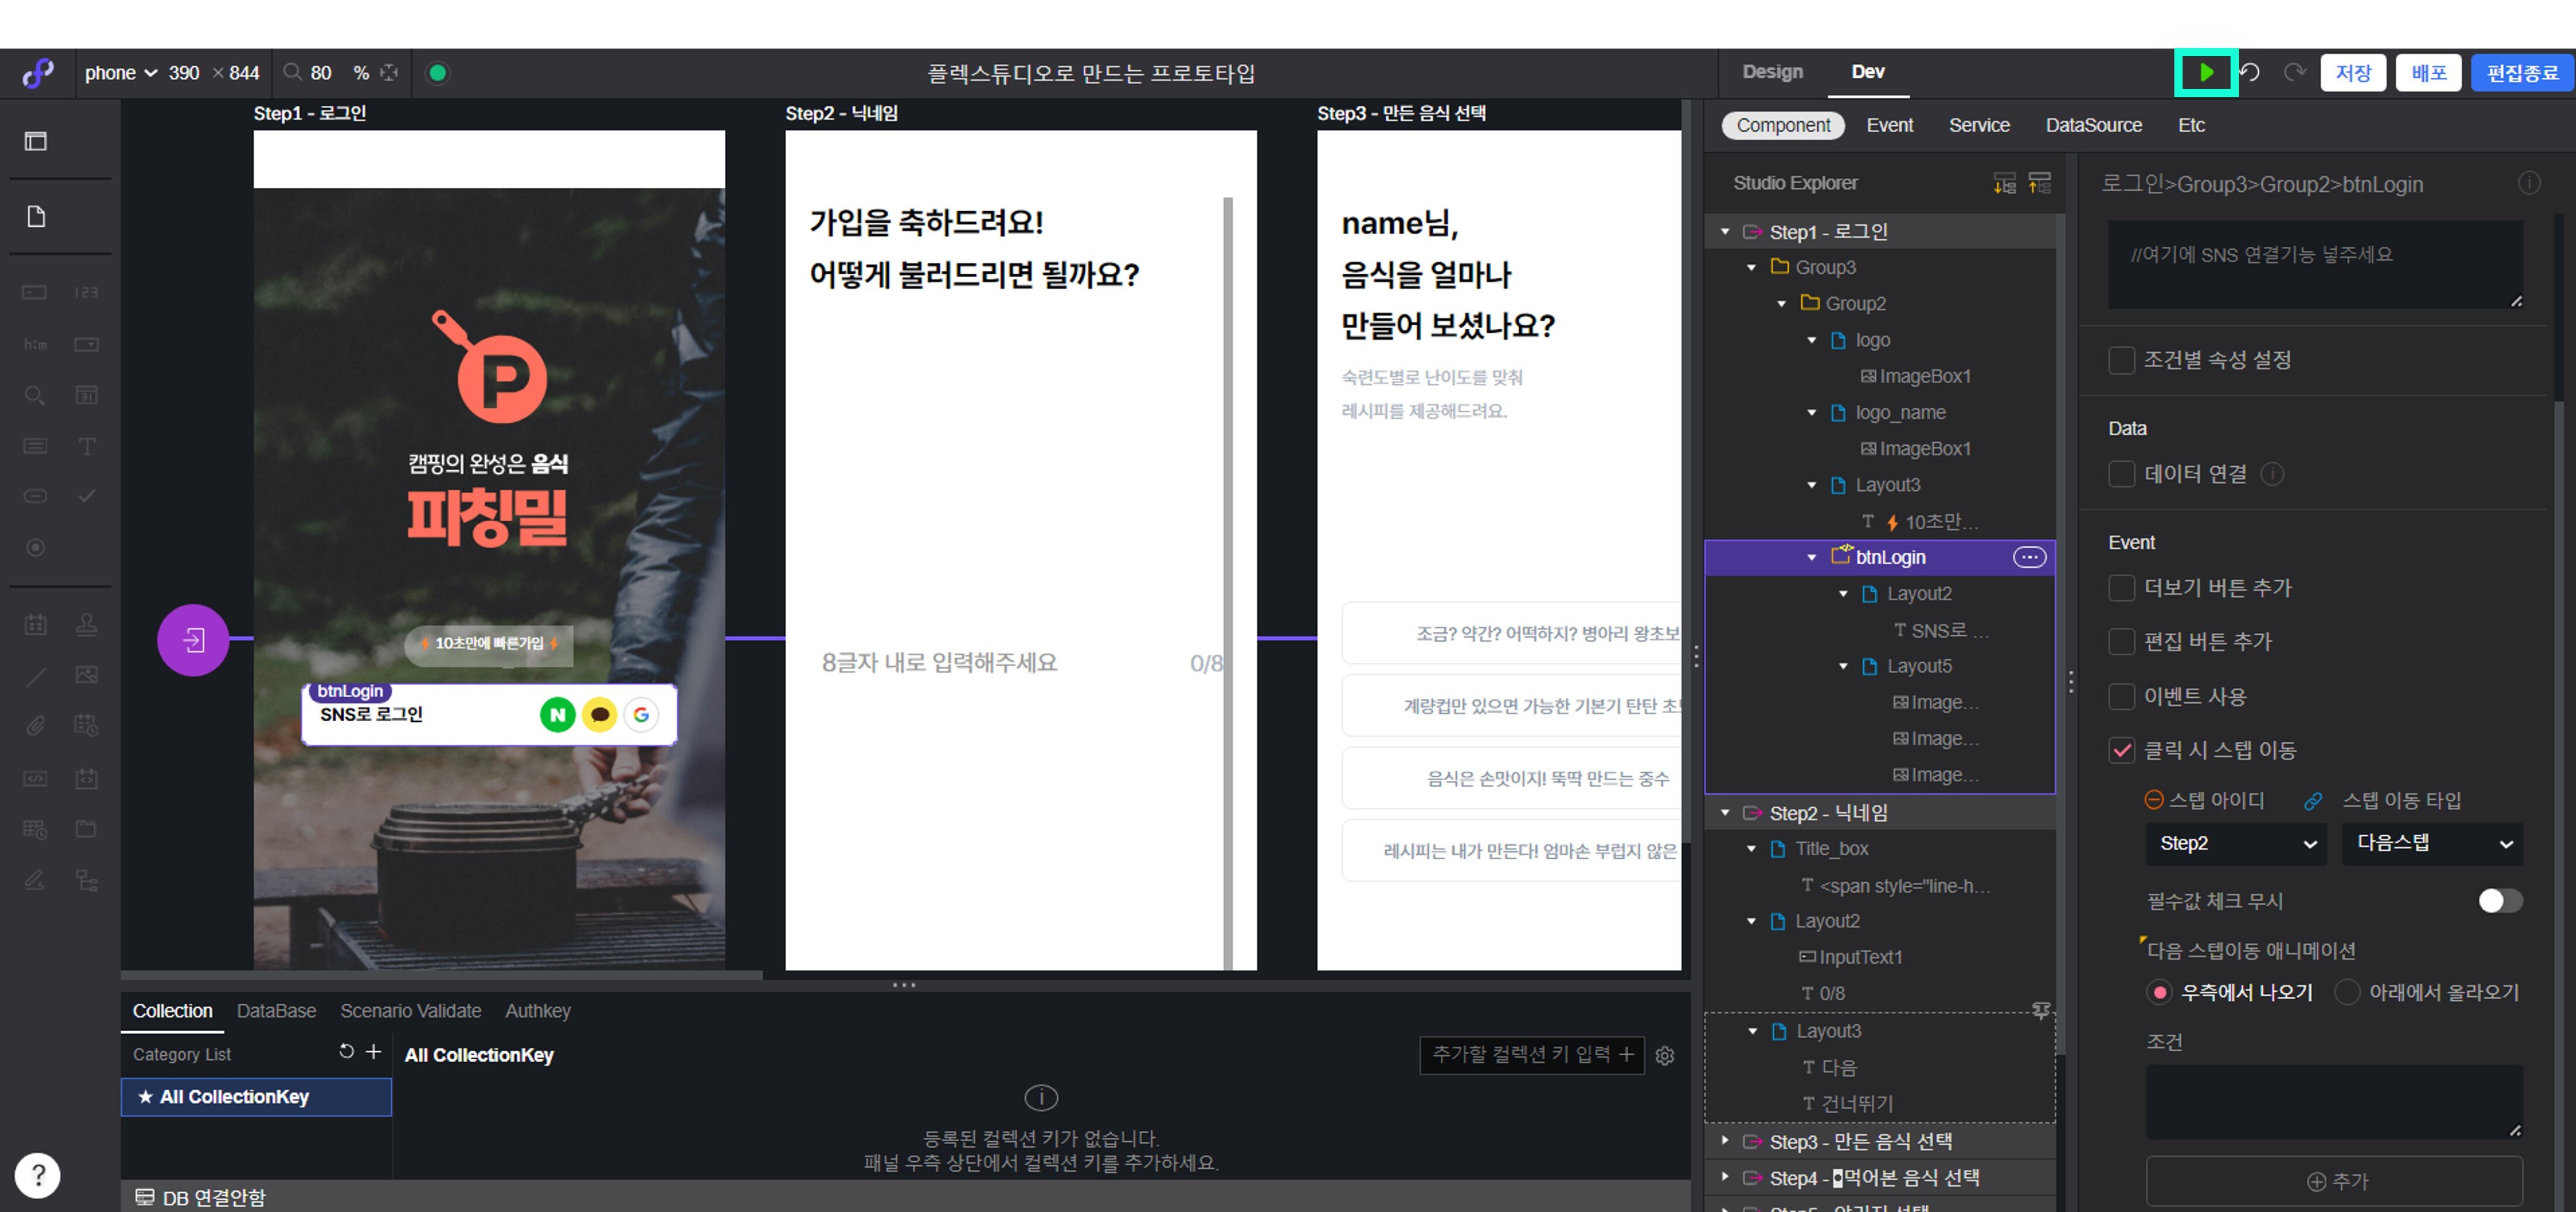Expand the Step3 - 만든 음식 선택 node

coord(1725,1140)
